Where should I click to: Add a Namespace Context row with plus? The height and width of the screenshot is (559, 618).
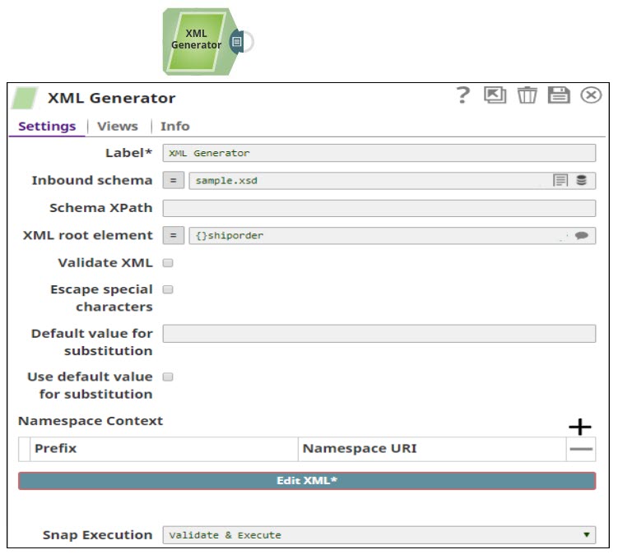580,427
